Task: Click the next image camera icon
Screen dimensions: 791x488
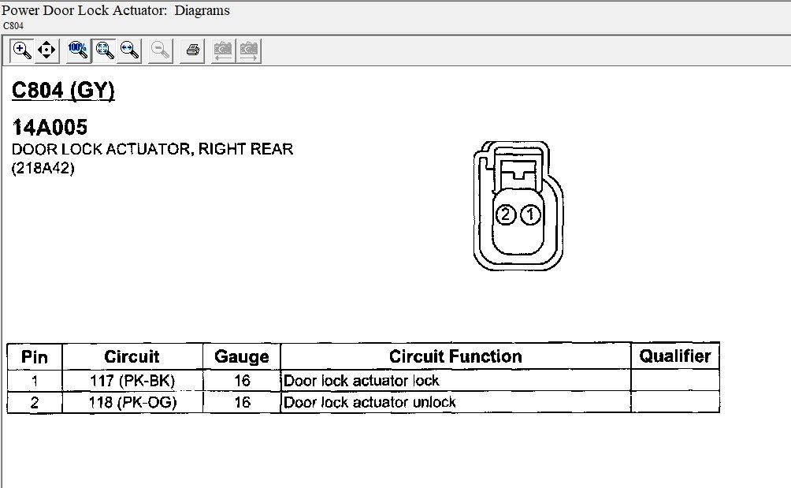Action: [249, 51]
